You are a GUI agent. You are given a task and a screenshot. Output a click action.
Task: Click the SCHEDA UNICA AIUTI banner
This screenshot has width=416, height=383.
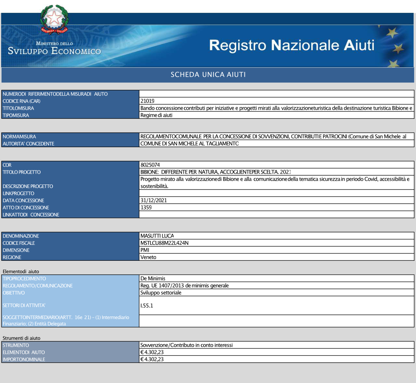(208, 75)
